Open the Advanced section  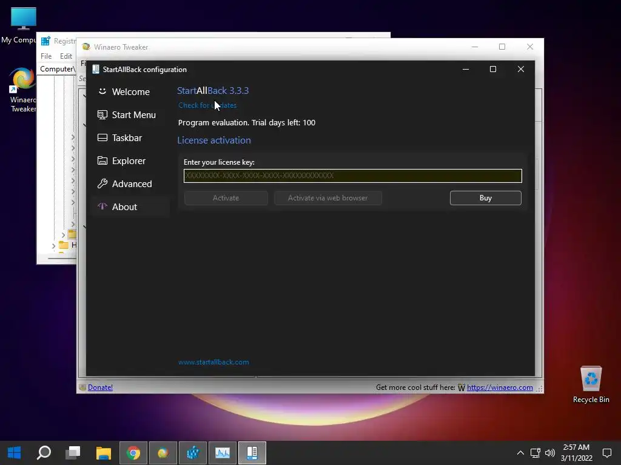tap(130, 184)
